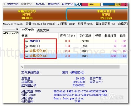
Task: Close the left disk tree panel
Action: click(17, 29)
